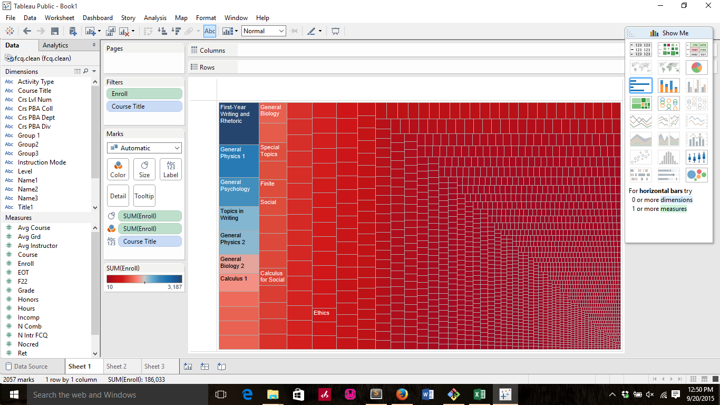Click the new worksheet tab icon at bottom

click(188, 367)
